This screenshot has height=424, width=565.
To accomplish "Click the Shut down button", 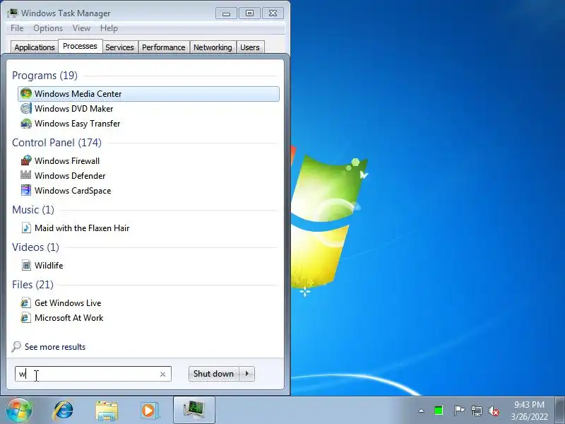I will coord(214,374).
